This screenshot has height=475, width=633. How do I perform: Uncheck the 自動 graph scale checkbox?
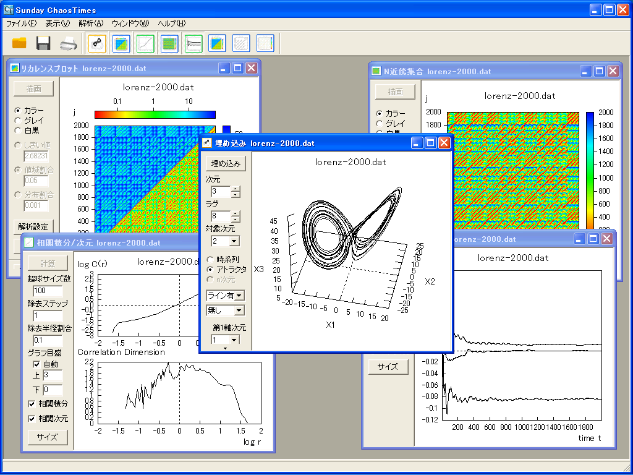point(36,364)
